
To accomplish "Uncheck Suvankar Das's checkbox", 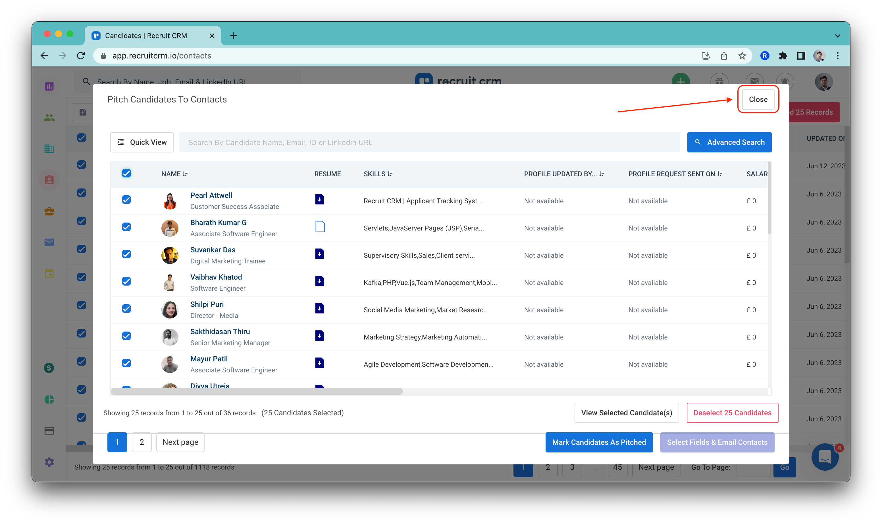I will pos(126,254).
